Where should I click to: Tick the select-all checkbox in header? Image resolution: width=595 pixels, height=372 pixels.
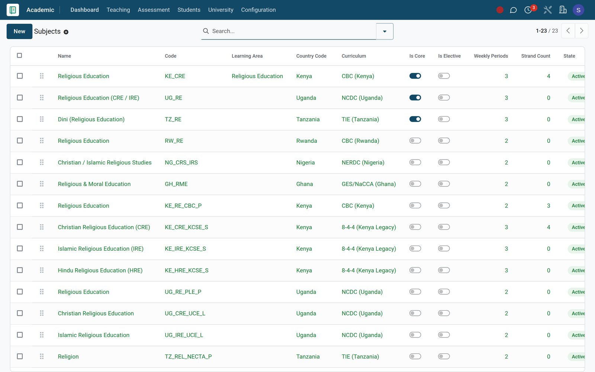click(x=19, y=55)
